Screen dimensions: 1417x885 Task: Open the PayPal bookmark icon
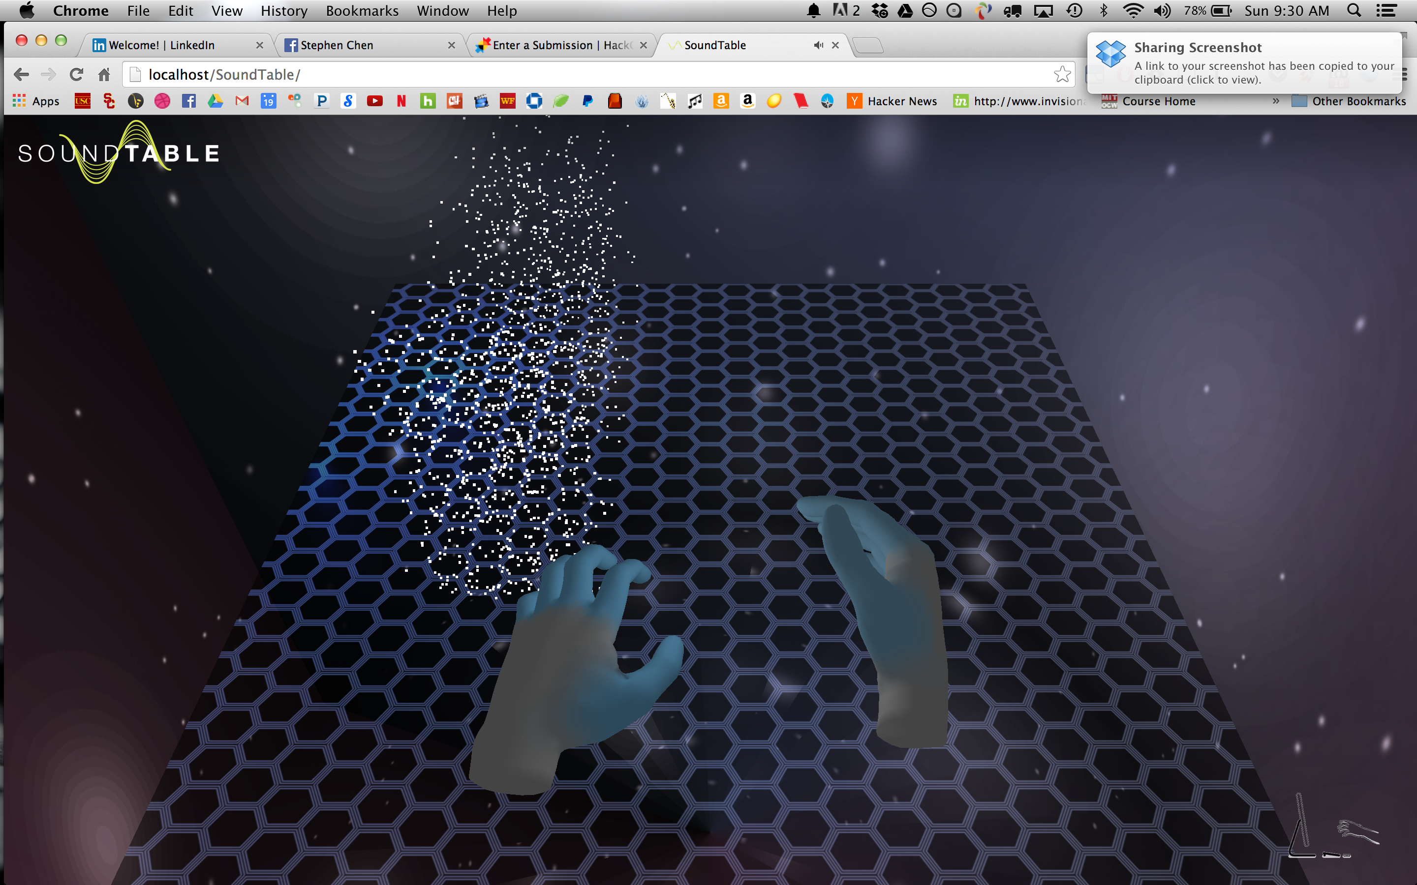click(x=587, y=101)
